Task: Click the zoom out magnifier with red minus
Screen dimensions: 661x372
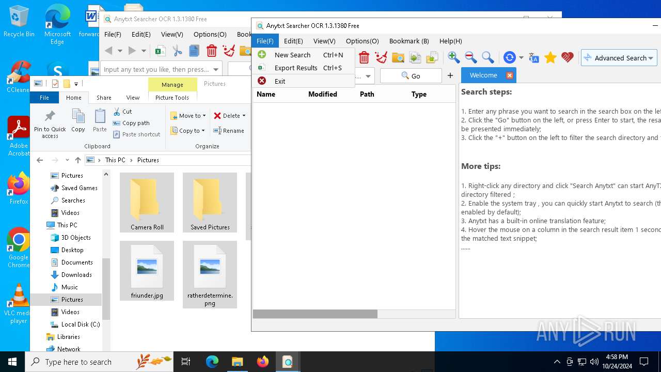Action: tap(470, 57)
